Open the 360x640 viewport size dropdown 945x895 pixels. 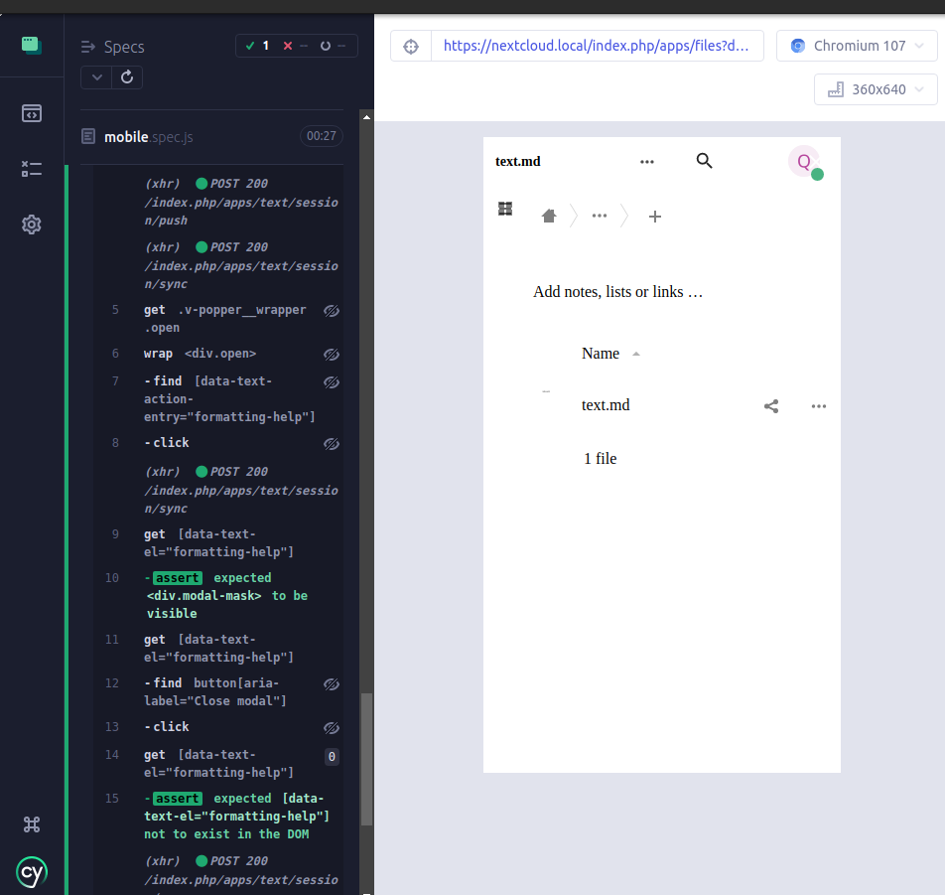point(875,88)
